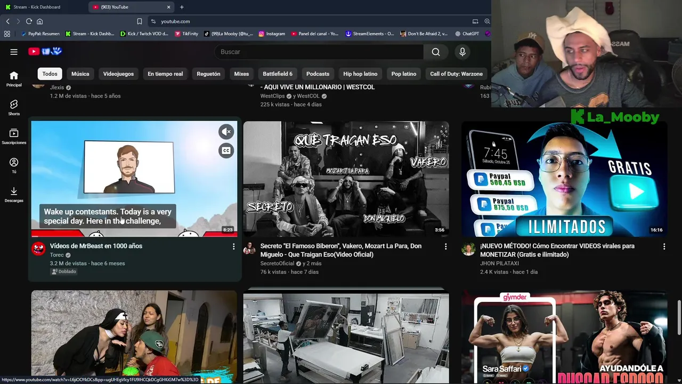682x384 pixels.
Task: Open the Torec channel link
Action: 56,255
